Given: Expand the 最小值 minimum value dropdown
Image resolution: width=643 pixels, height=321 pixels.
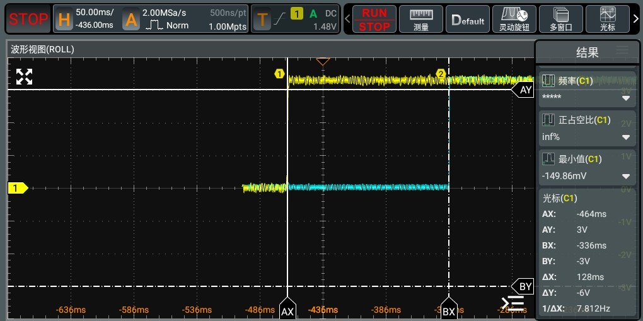Looking at the screenshot, I should (626, 176).
